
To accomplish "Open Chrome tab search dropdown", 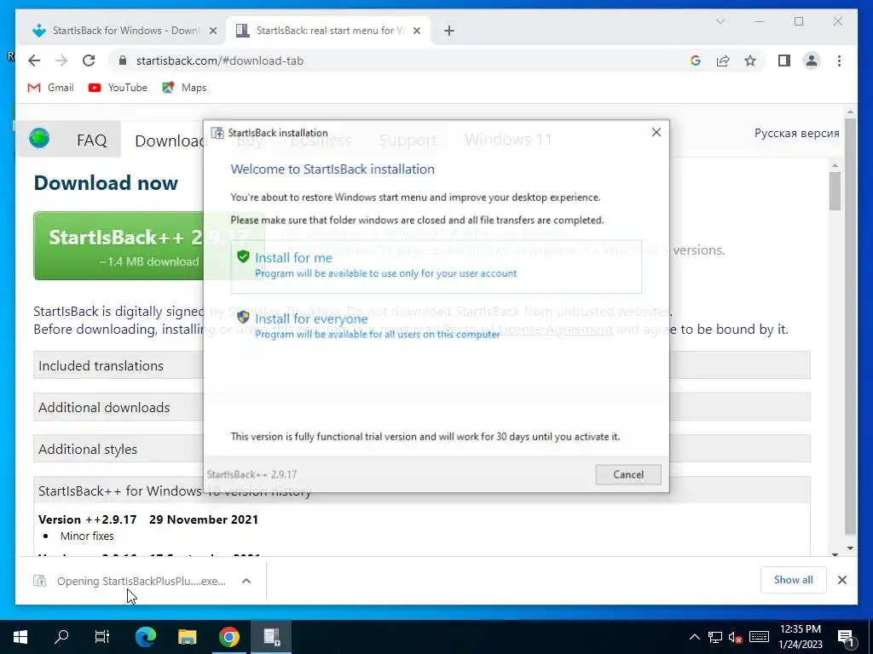I will click(x=720, y=21).
